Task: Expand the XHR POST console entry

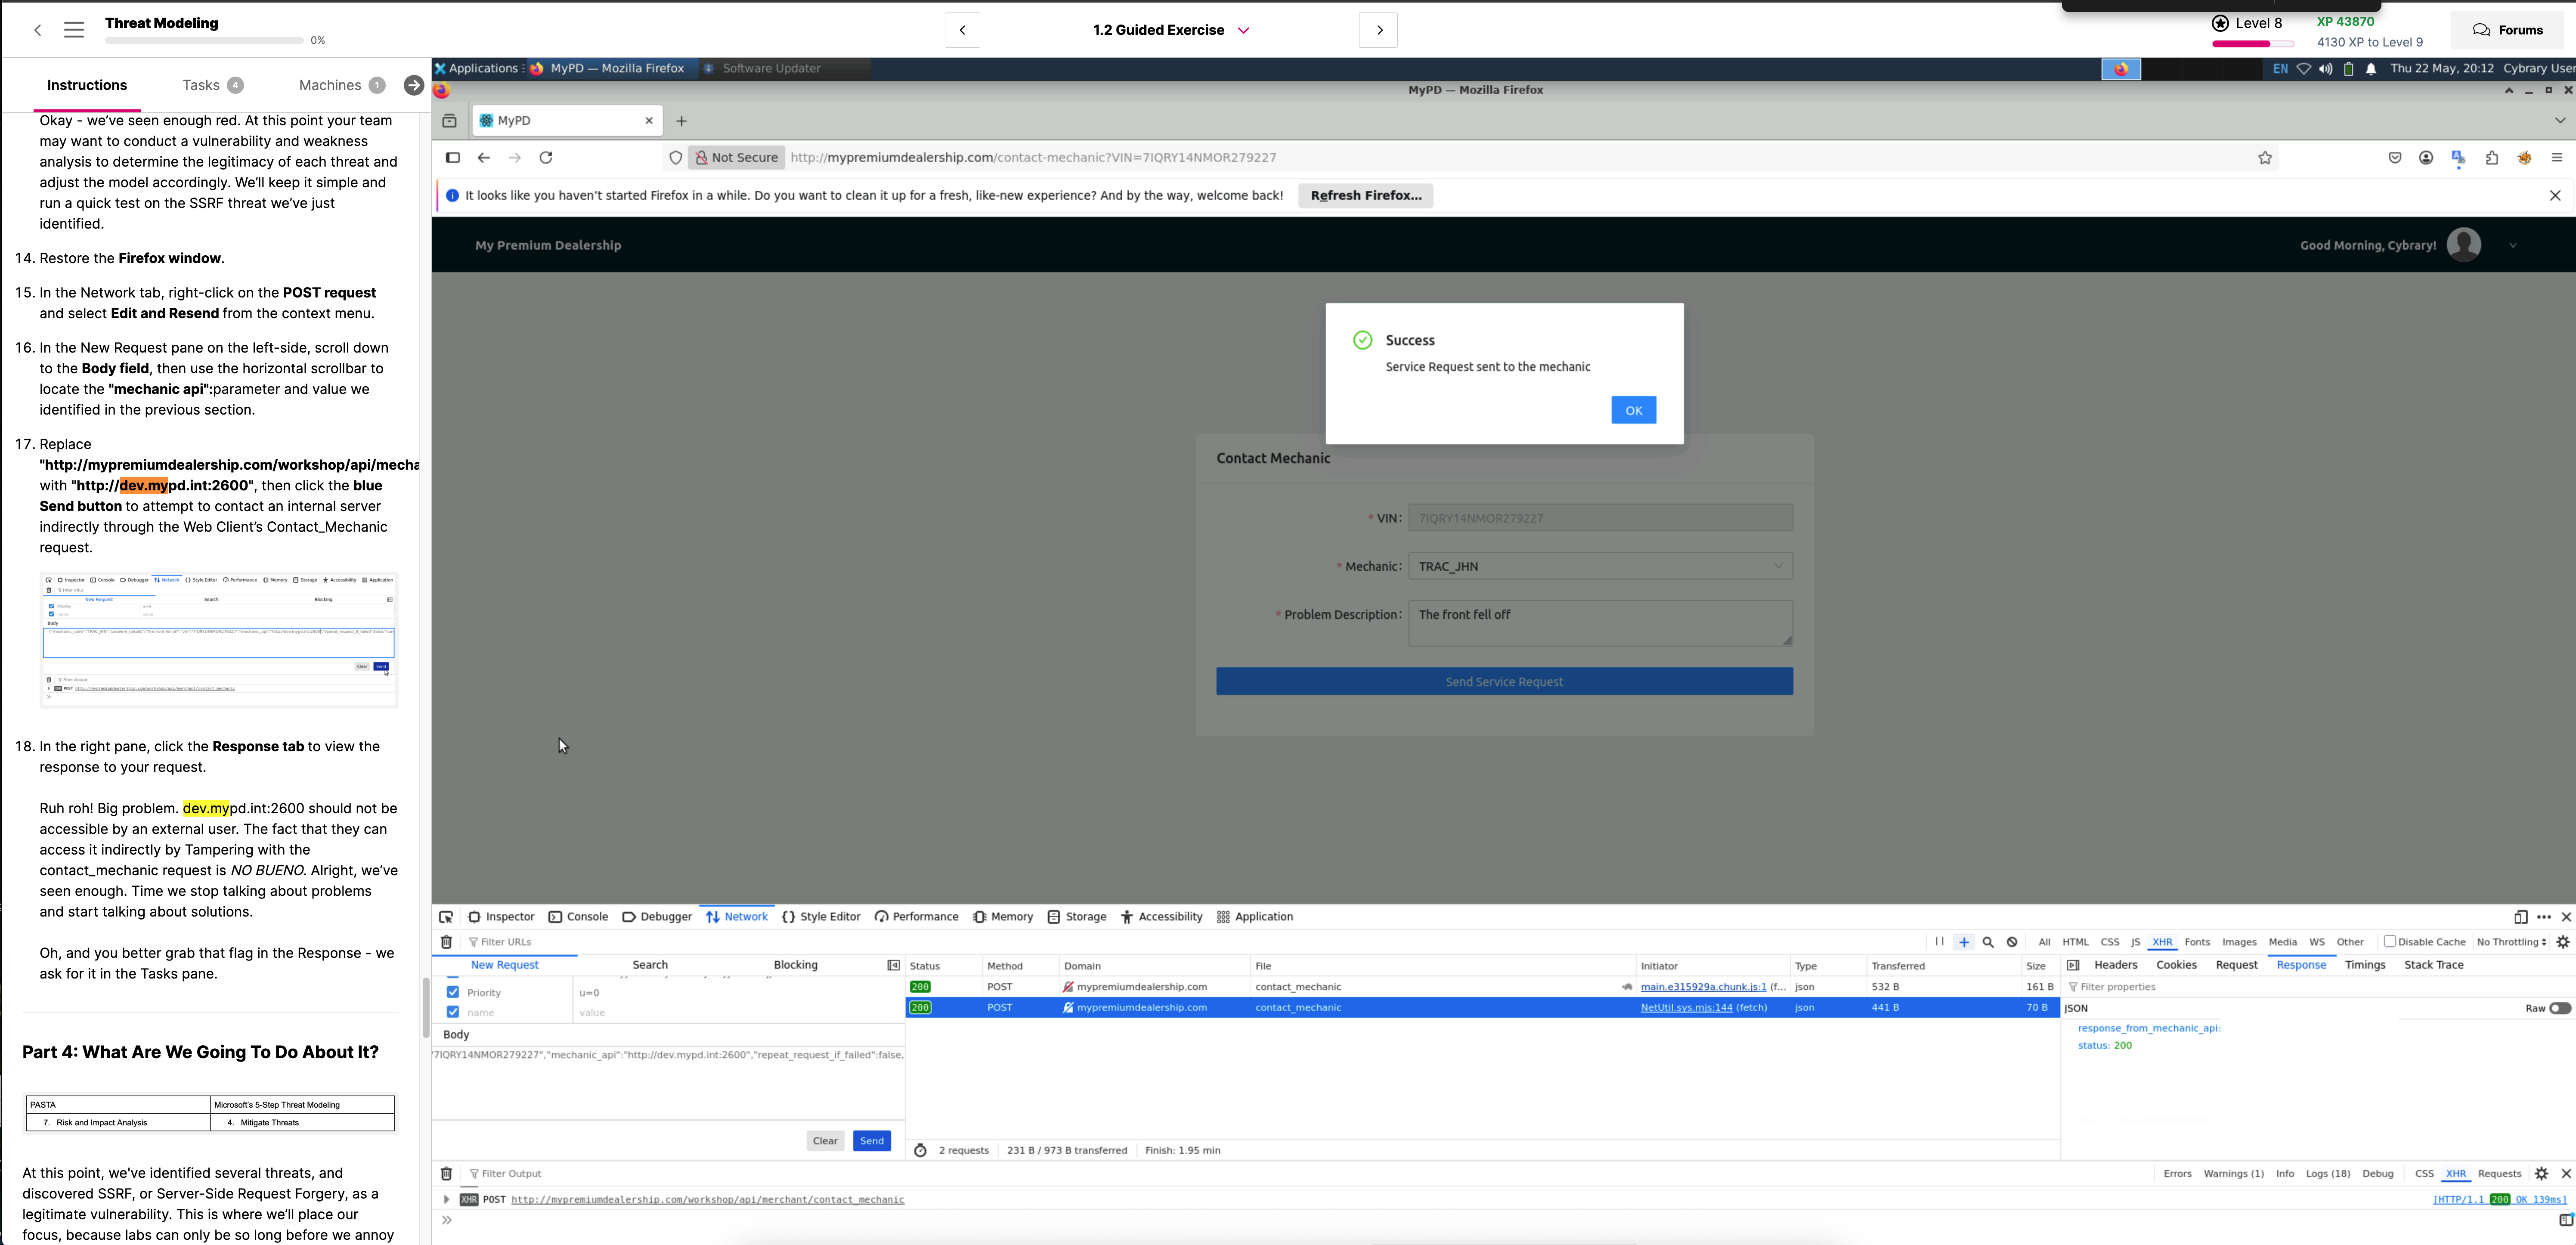Action: coord(446,1200)
